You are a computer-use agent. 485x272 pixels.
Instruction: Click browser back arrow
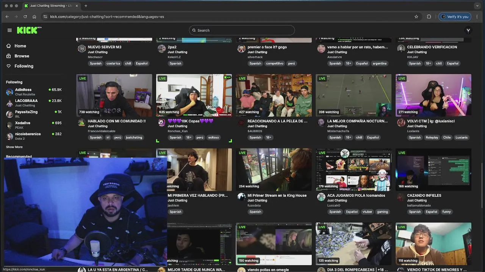click(x=7, y=17)
